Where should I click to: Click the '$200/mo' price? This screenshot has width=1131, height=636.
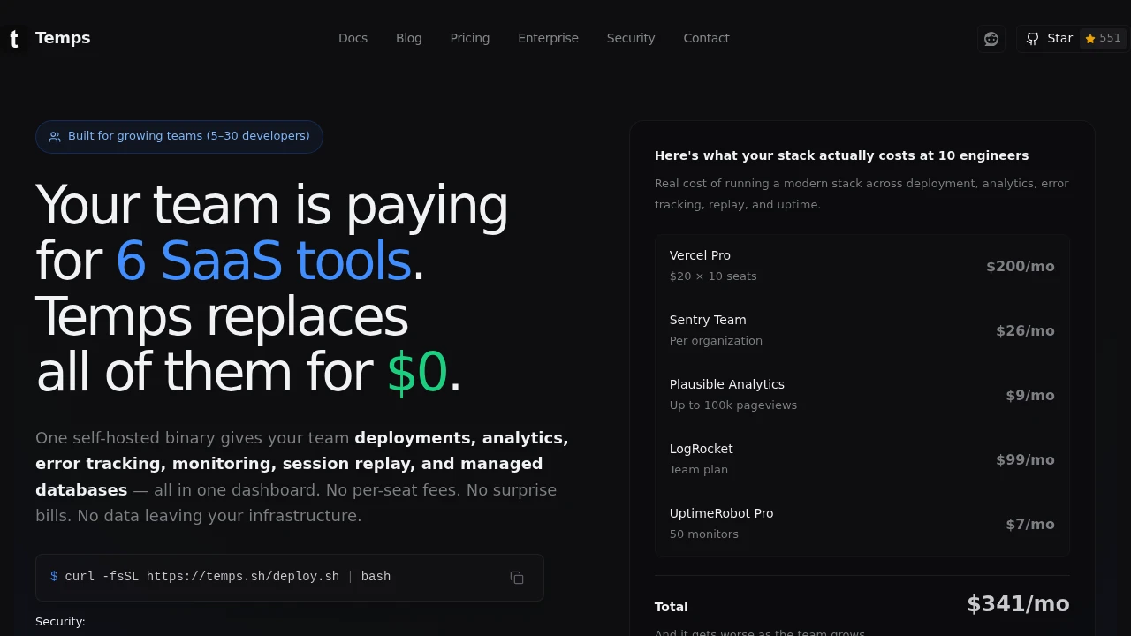(x=1021, y=266)
